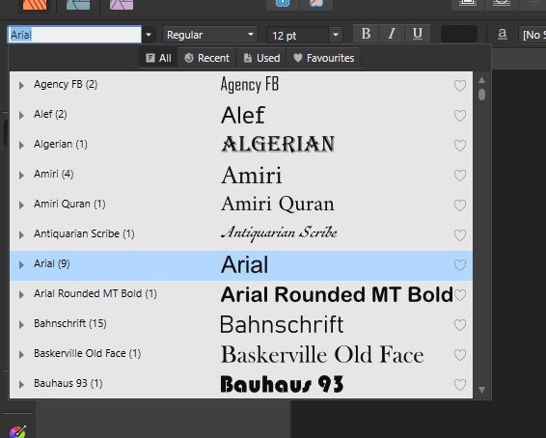Show the Used fonts tab
Screen dimensions: 546x438
point(261,58)
